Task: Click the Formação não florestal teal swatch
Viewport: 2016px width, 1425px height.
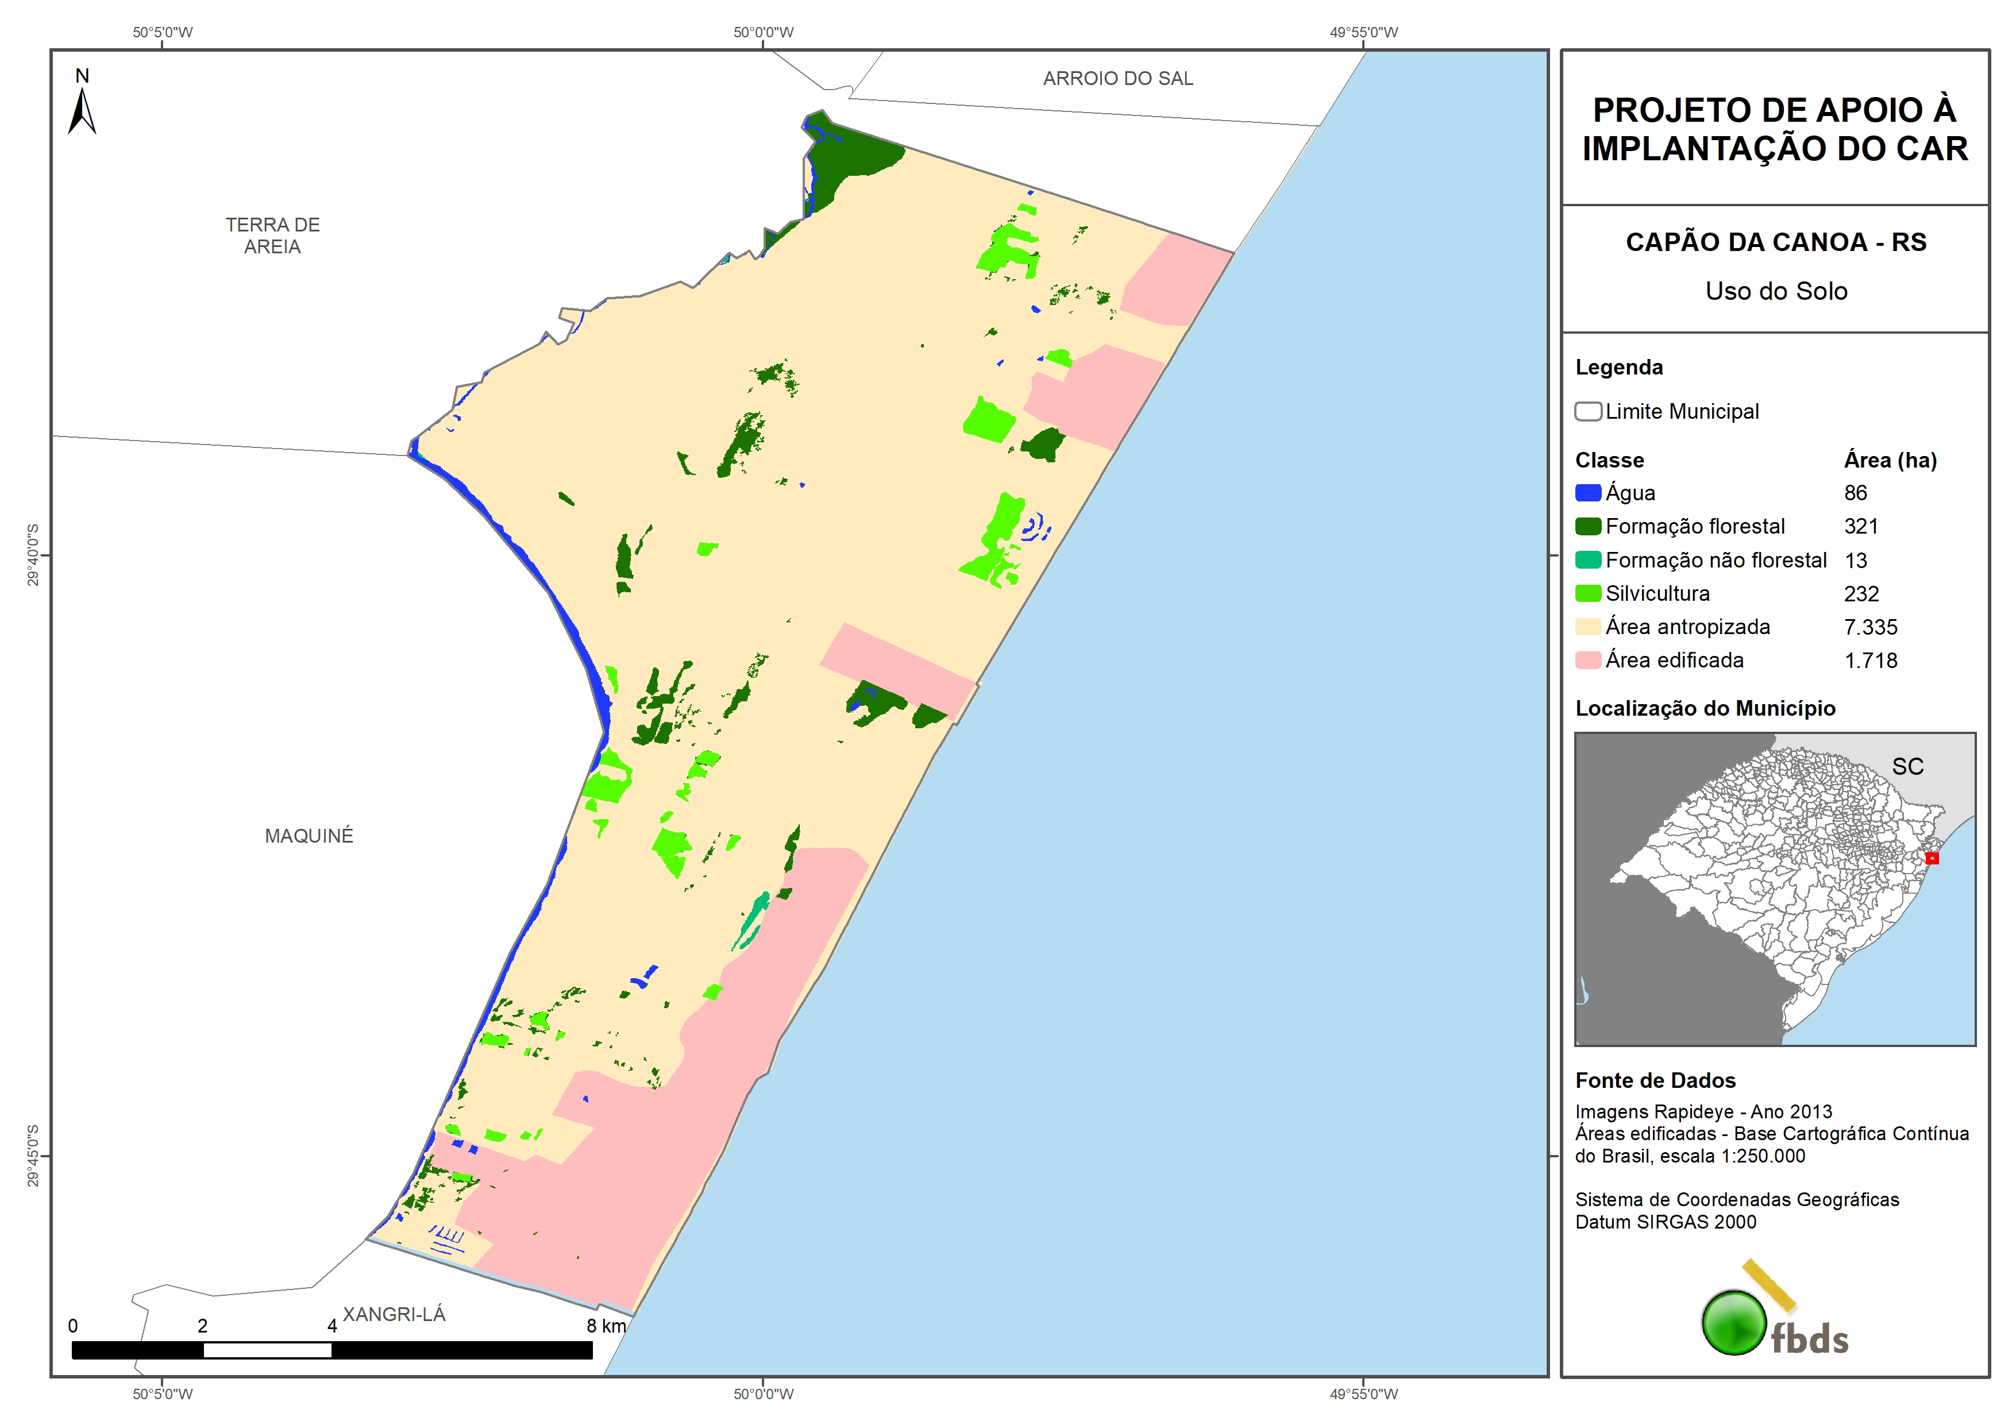Action: (x=1587, y=559)
